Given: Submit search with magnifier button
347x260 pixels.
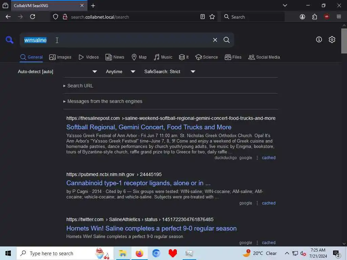Looking at the screenshot, I should (x=227, y=40).
